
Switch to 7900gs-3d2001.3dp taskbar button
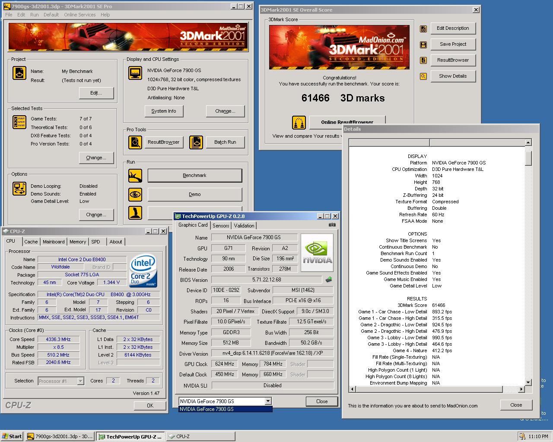click(x=60, y=436)
